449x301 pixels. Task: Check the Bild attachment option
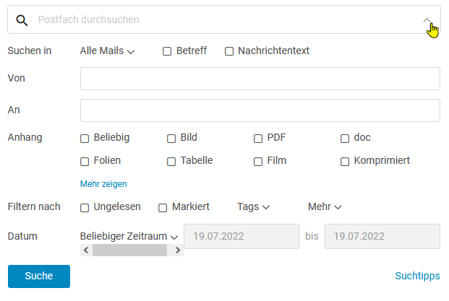171,139
